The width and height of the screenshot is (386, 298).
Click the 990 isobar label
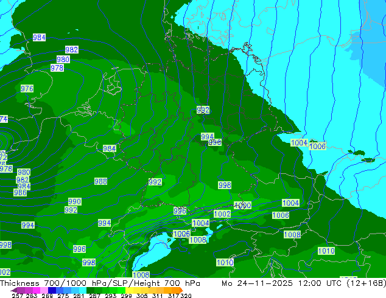click(x=75, y=202)
